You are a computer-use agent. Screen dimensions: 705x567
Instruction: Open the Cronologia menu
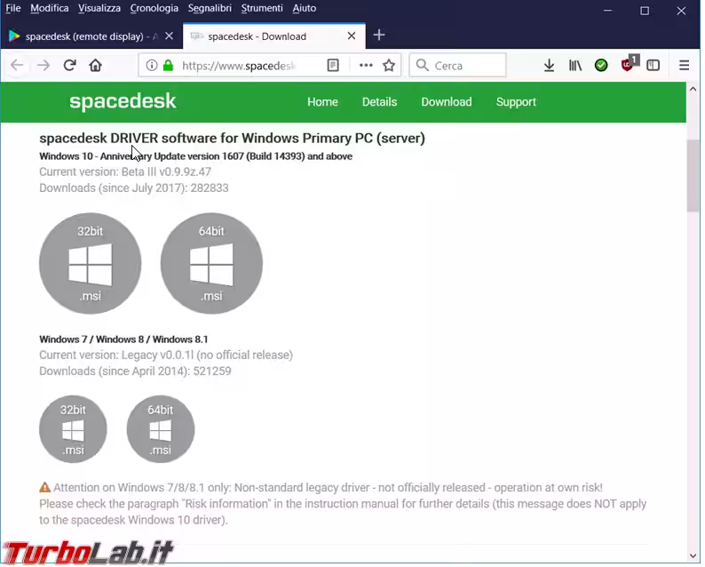[154, 8]
